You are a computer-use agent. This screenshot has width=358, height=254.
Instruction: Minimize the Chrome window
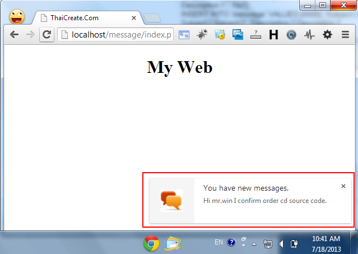pyautogui.click(x=308, y=6)
